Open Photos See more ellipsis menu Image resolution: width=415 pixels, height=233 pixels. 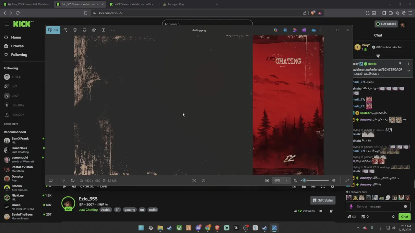(x=113, y=30)
